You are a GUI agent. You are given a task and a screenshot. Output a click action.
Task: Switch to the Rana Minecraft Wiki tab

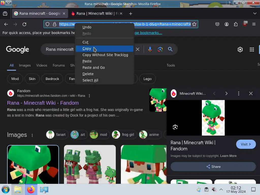click(97, 14)
